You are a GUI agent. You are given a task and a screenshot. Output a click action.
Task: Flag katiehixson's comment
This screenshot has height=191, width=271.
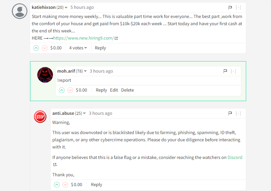(x=230, y=8)
